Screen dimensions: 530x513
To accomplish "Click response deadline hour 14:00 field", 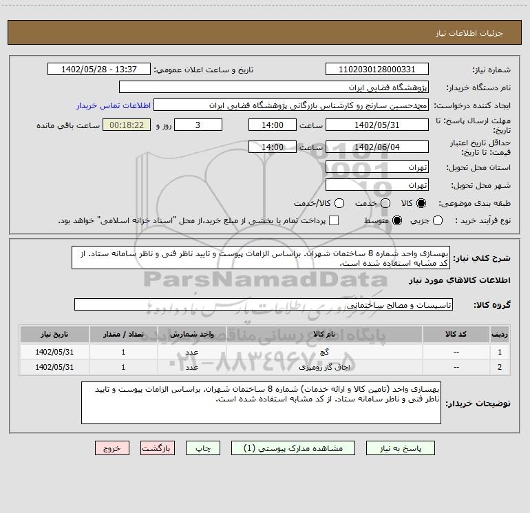I will click(x=273, y=125).
